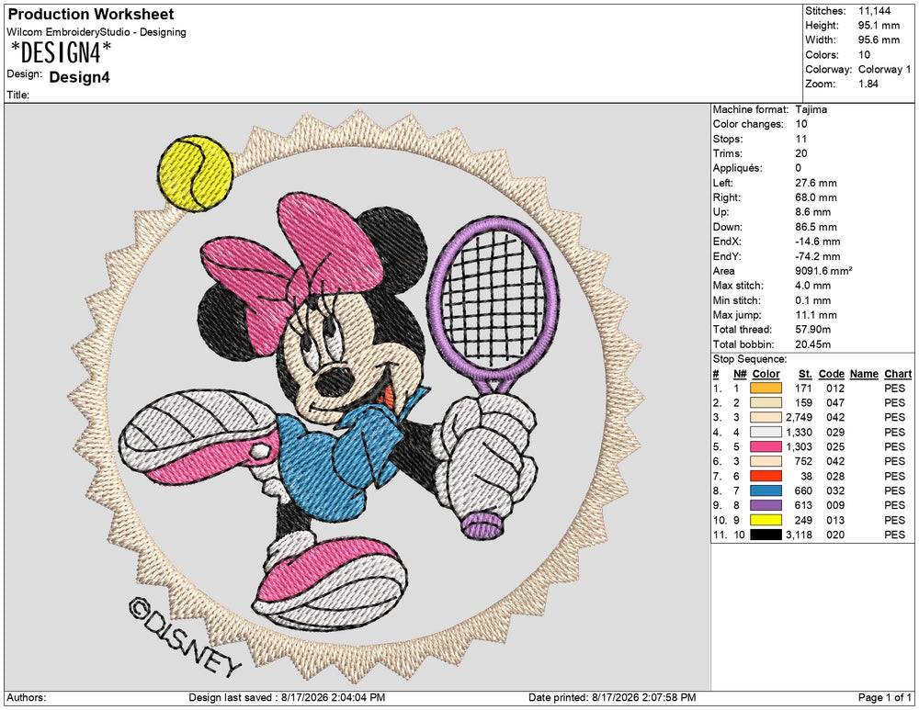
Task: Click the Total bobbin value '20.45m'
Action: click(x=813, y=344)
